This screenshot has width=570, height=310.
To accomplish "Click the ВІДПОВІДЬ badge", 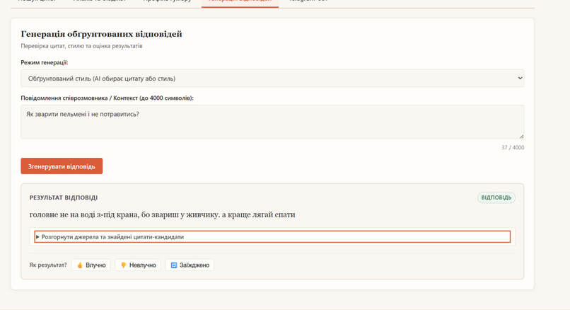I will pos(496,197).
